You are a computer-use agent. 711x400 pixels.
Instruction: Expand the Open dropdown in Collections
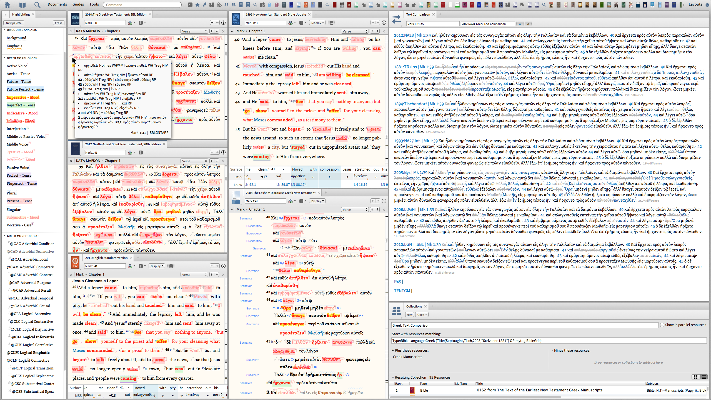point(422,314)
